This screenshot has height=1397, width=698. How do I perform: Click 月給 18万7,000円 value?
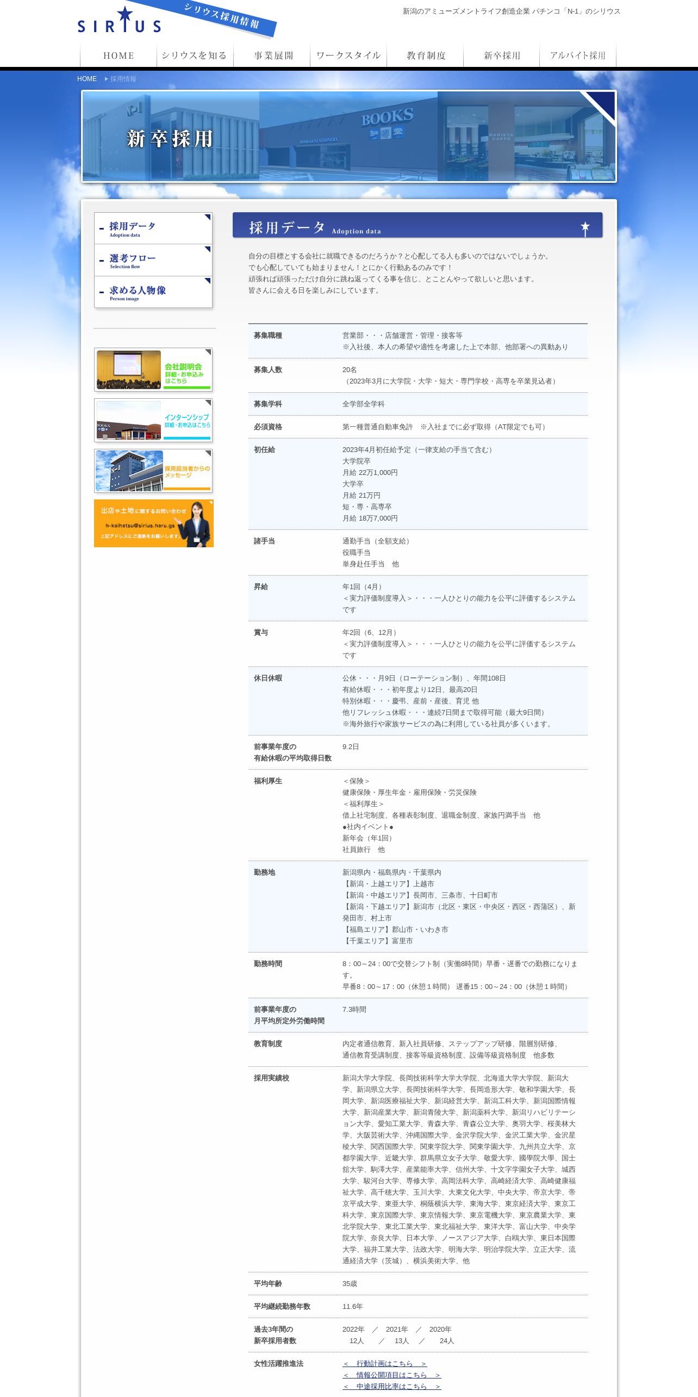point(370,518)
